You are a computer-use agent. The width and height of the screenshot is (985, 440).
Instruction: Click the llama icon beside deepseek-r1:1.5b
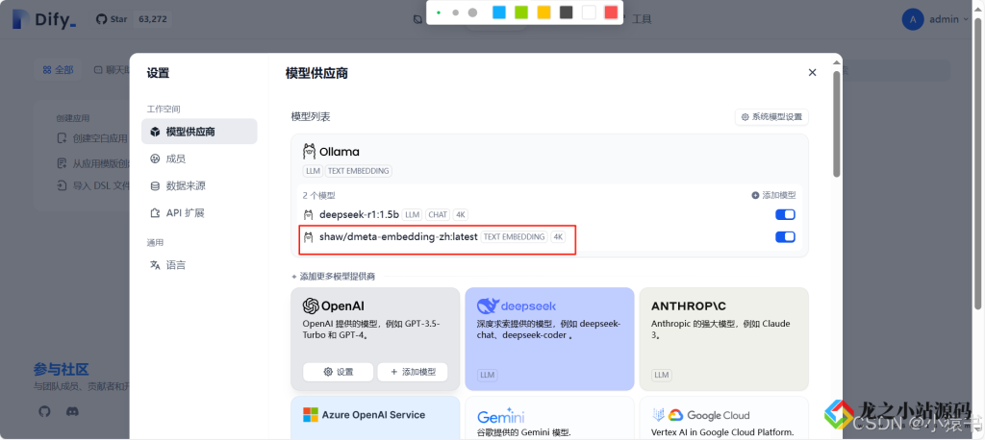pyautogui.click(x=309, y=214)
